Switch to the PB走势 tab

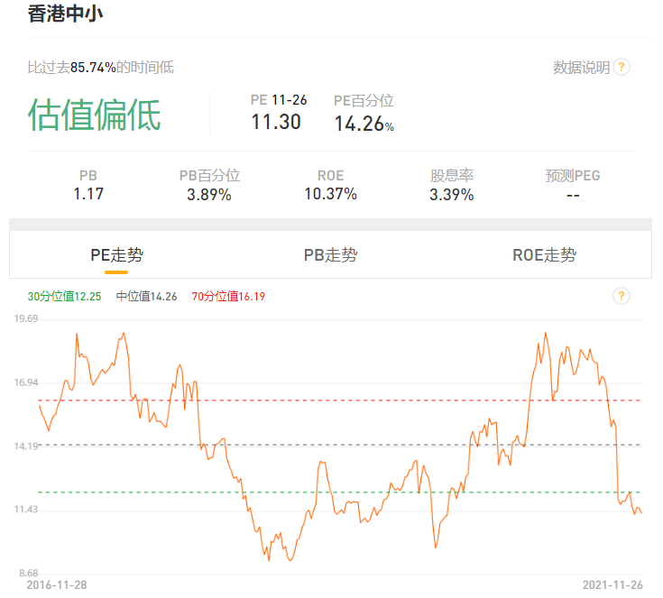click(330, 254)
